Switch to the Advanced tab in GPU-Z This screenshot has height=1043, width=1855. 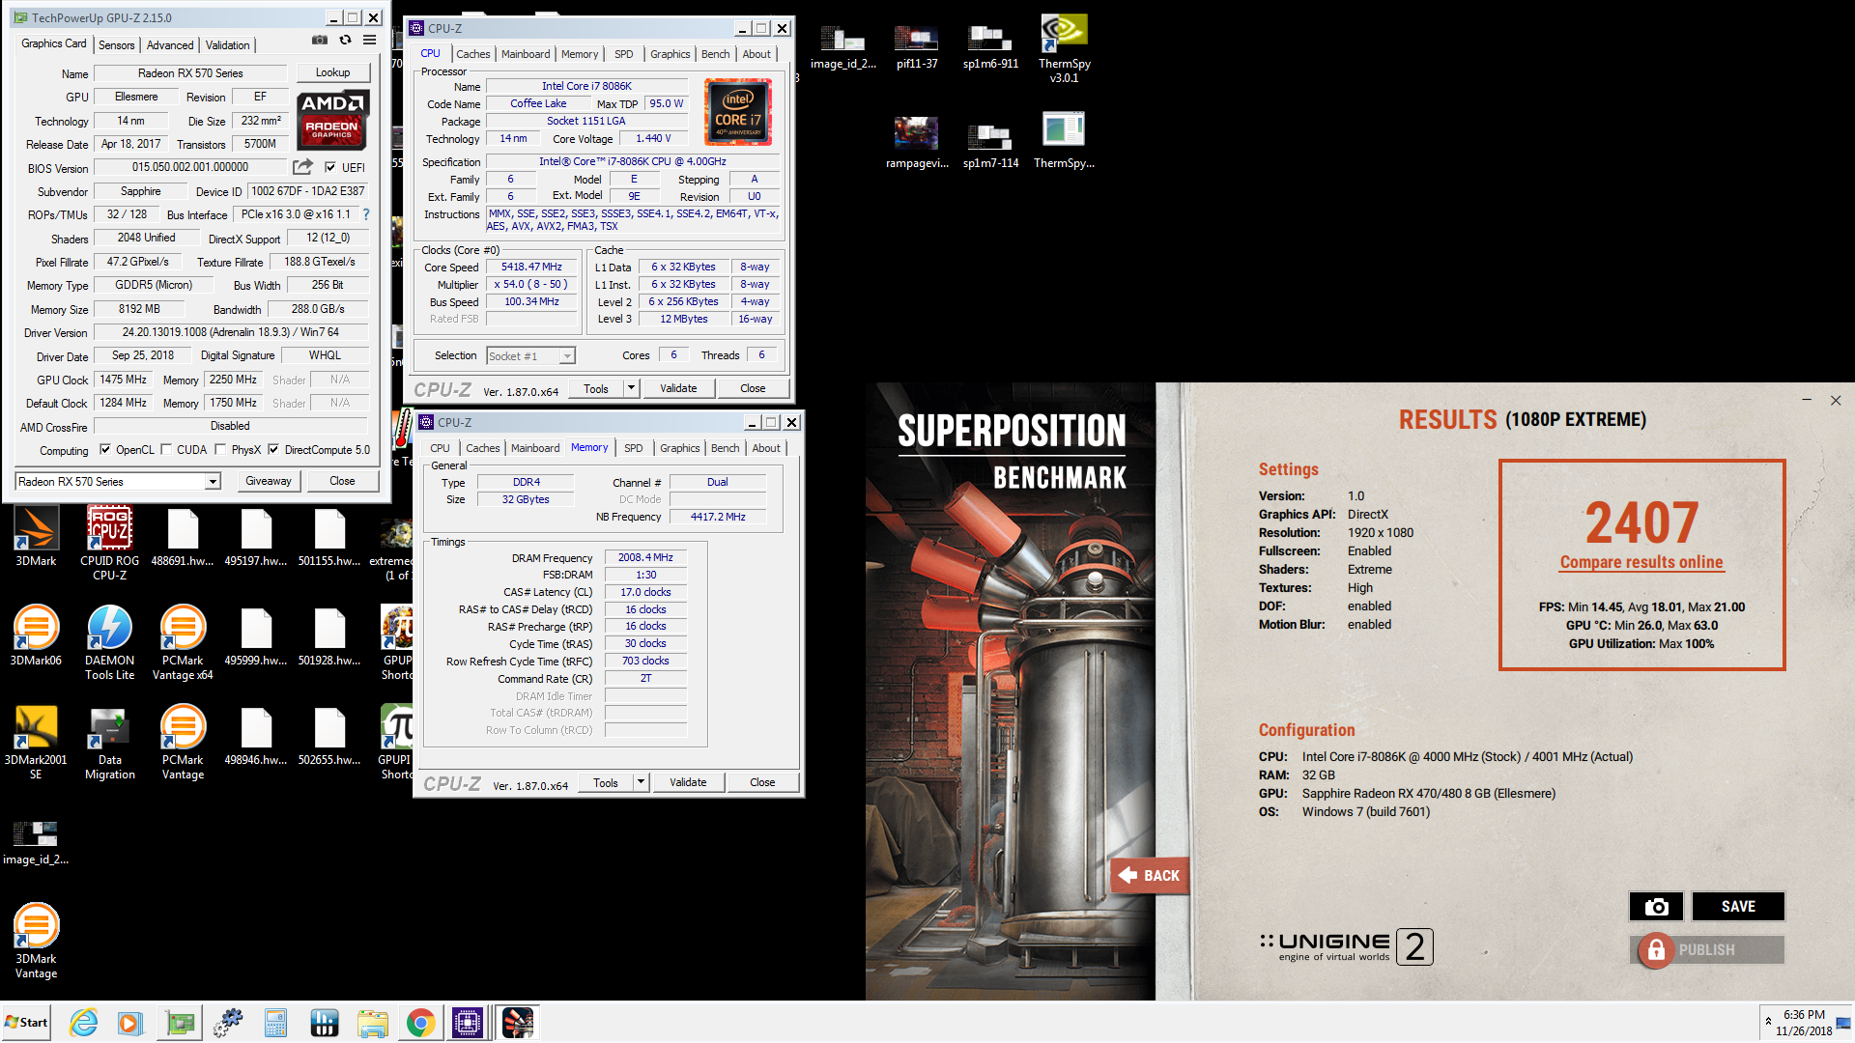coord(170,45)
